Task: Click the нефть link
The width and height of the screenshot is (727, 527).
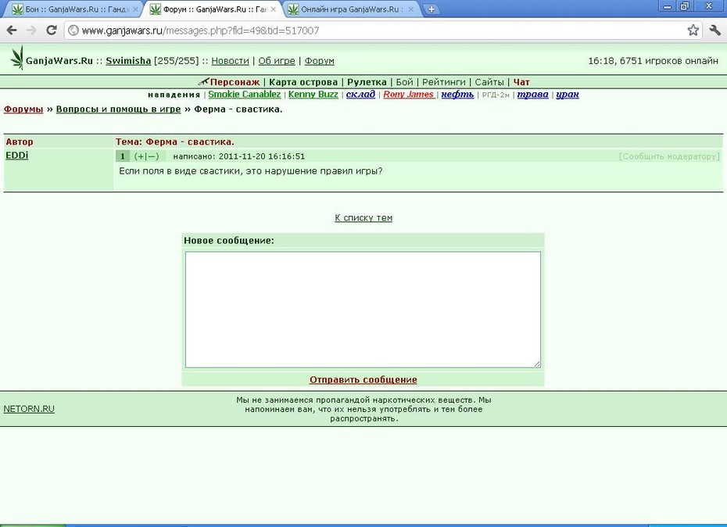Action: click(x=457, y=94)
